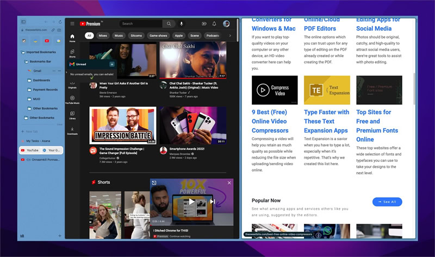Mute the playing Onnaamkili Ponnaa tab
The height and width of the screenshot is (257, 435).
pyautogui.click(x=28, y=160)
